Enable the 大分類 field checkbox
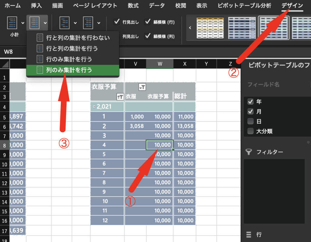 (251, 131)
